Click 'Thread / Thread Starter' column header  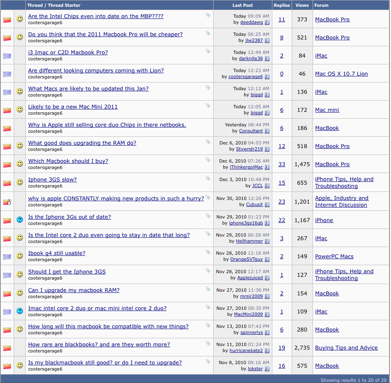pyautogui.click(x=54, y=5)
